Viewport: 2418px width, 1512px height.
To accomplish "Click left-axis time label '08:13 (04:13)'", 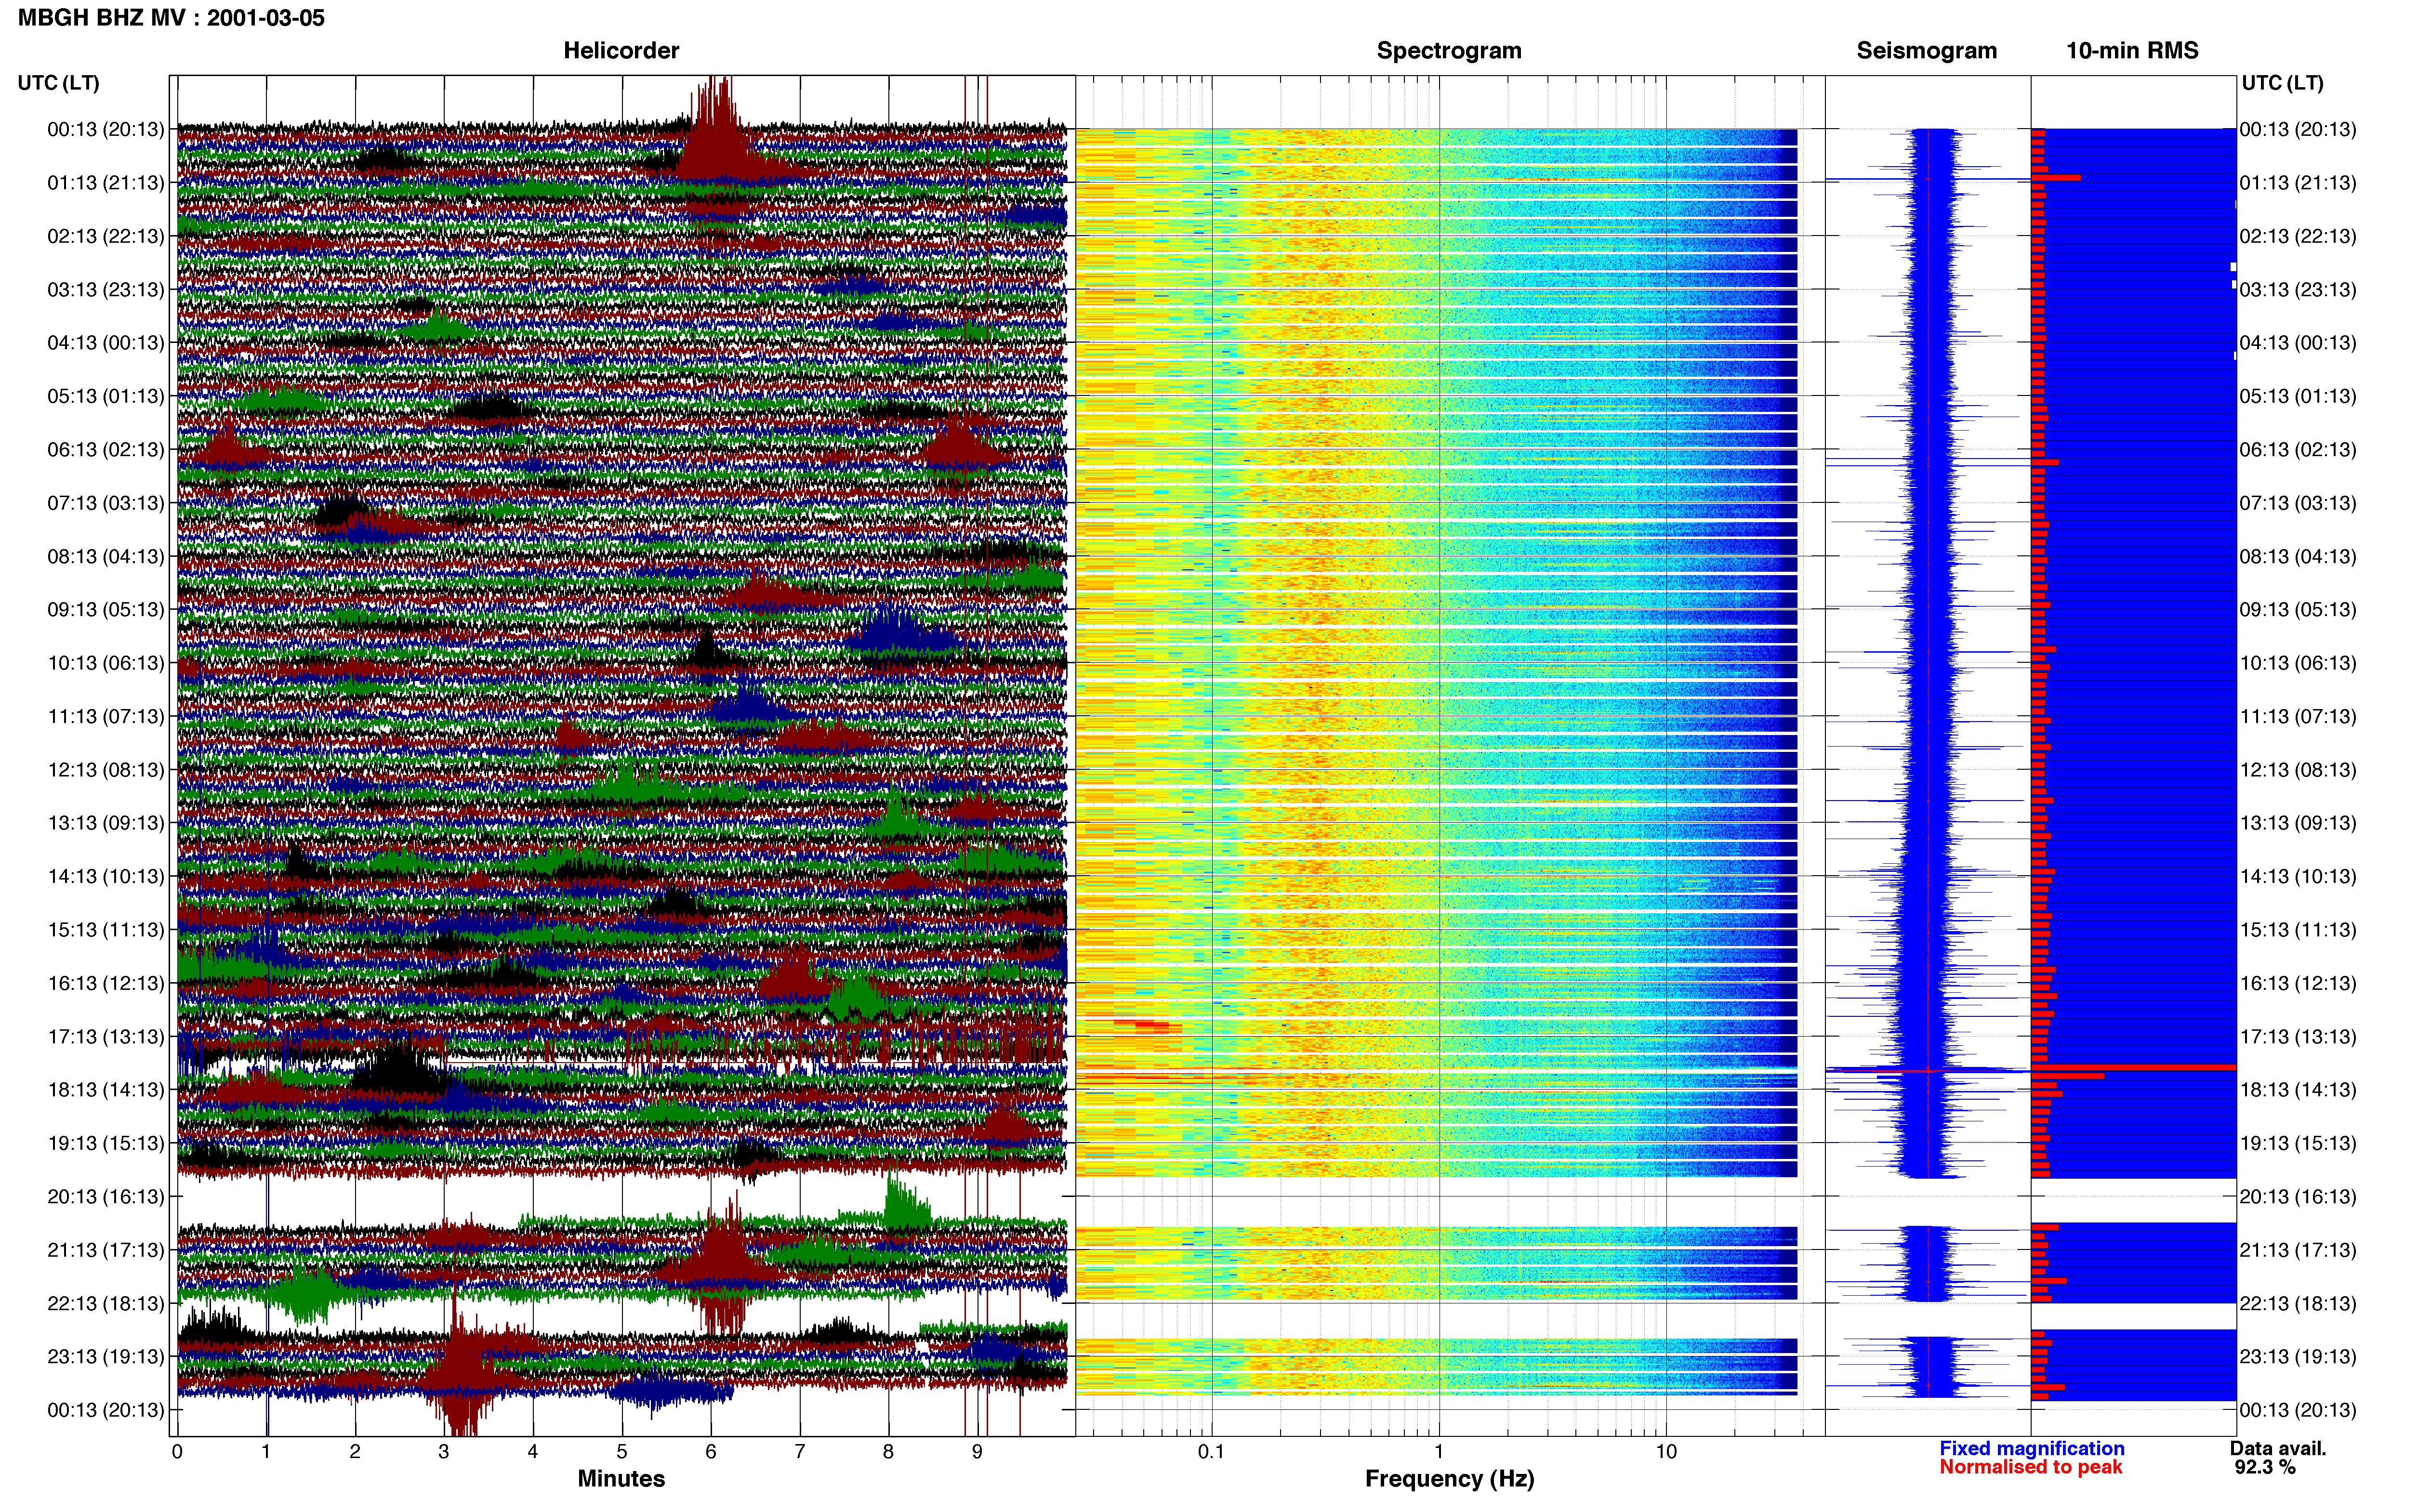I will pos(106,556).
